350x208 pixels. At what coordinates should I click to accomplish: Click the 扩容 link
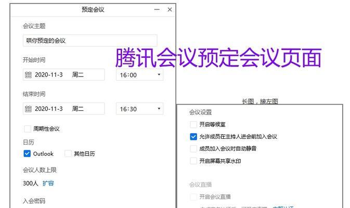[48, 183]
